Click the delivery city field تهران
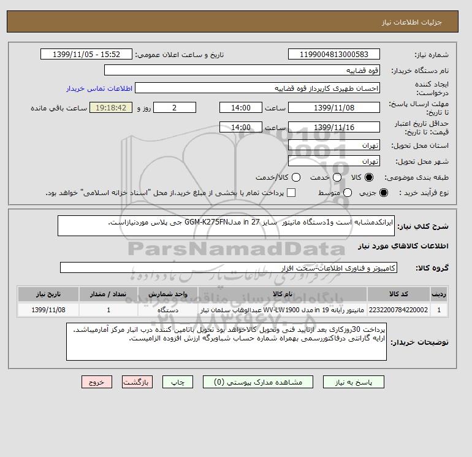The height and width of the screenshot is (457, 472). (334, 161)
